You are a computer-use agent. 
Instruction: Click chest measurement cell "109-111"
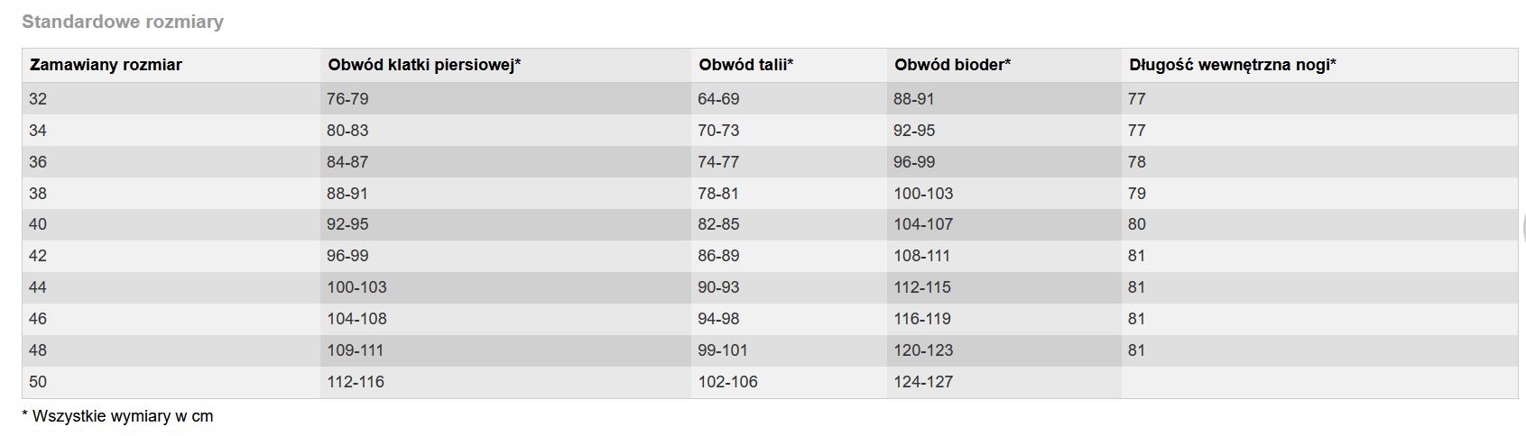pos(356,350)
